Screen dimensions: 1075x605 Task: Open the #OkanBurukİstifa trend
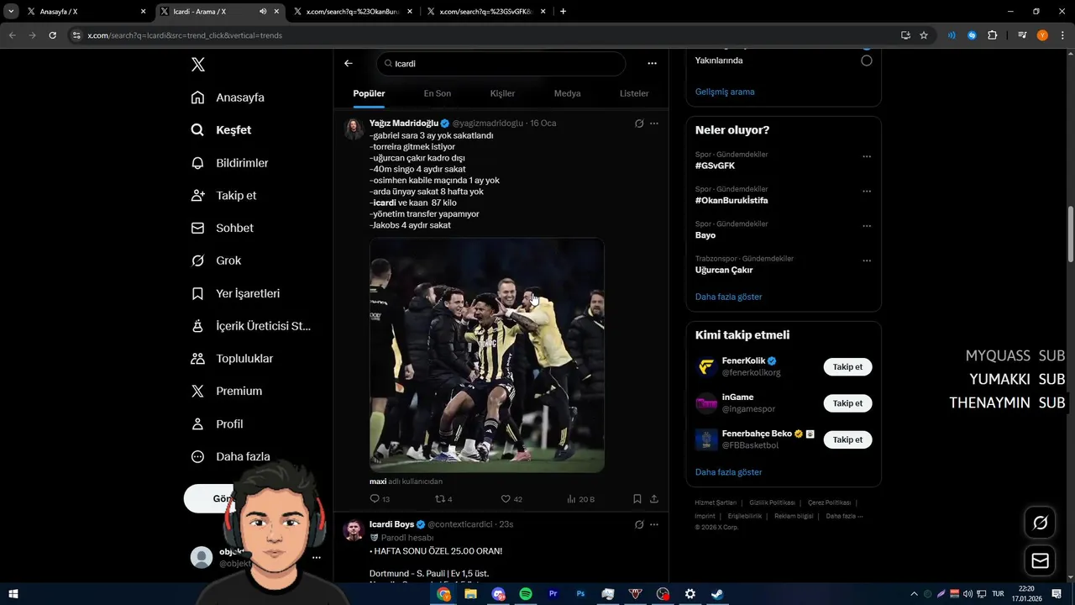[731, 200]
